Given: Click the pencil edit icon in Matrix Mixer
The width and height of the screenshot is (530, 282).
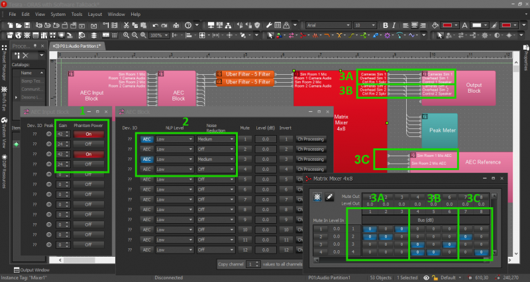Looking at the screenshot, I should coord(329,197).
